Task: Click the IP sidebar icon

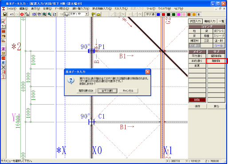Action: [x=4, y=53]
